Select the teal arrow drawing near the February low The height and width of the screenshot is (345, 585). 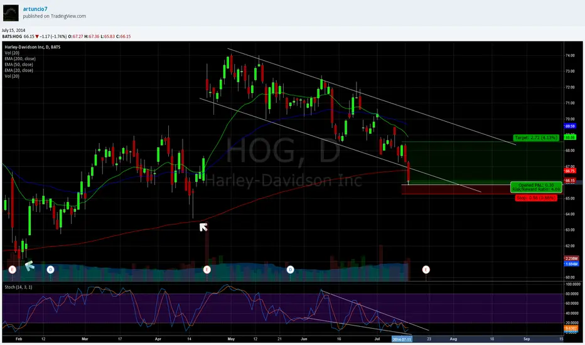coord(29,265)
